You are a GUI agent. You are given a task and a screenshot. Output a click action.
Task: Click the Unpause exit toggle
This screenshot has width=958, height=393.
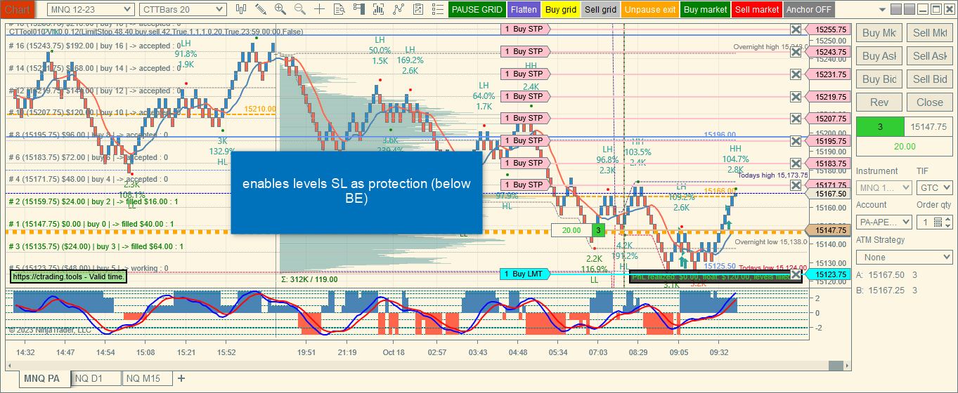[x=649, y=10]
